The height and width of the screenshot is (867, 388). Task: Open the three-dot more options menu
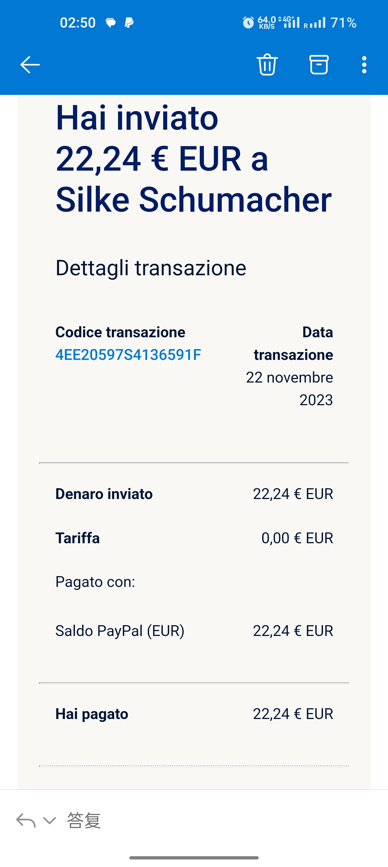pos(364,65)
